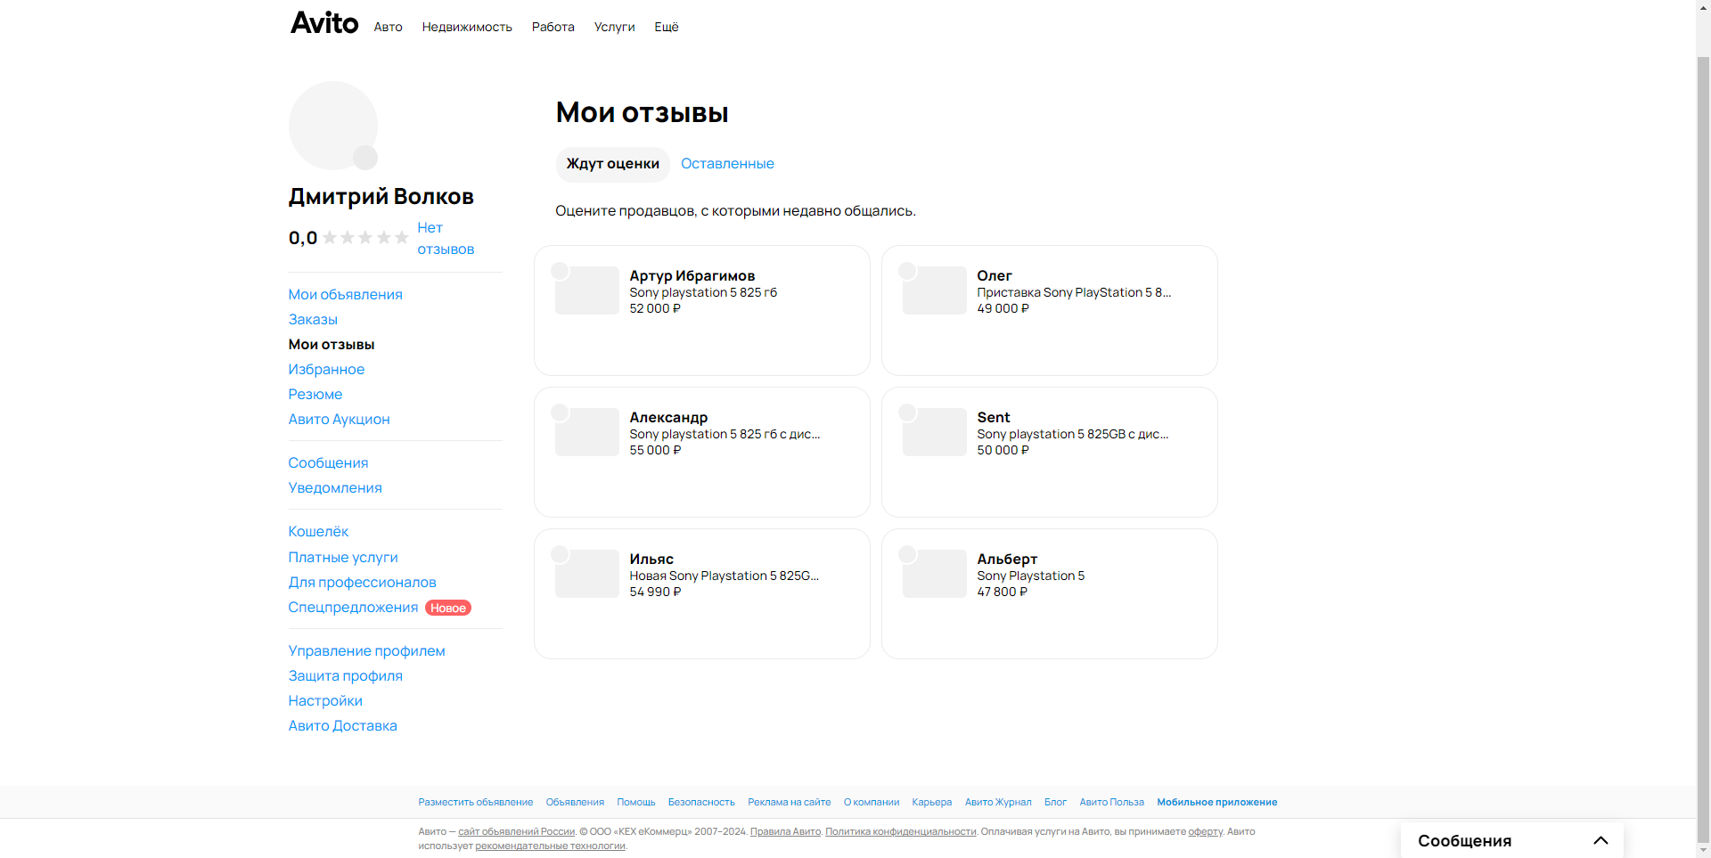Expand the Сообщения chat panel chevron
This screenshot has height=858, width=1711.
tap(1600, 840)
